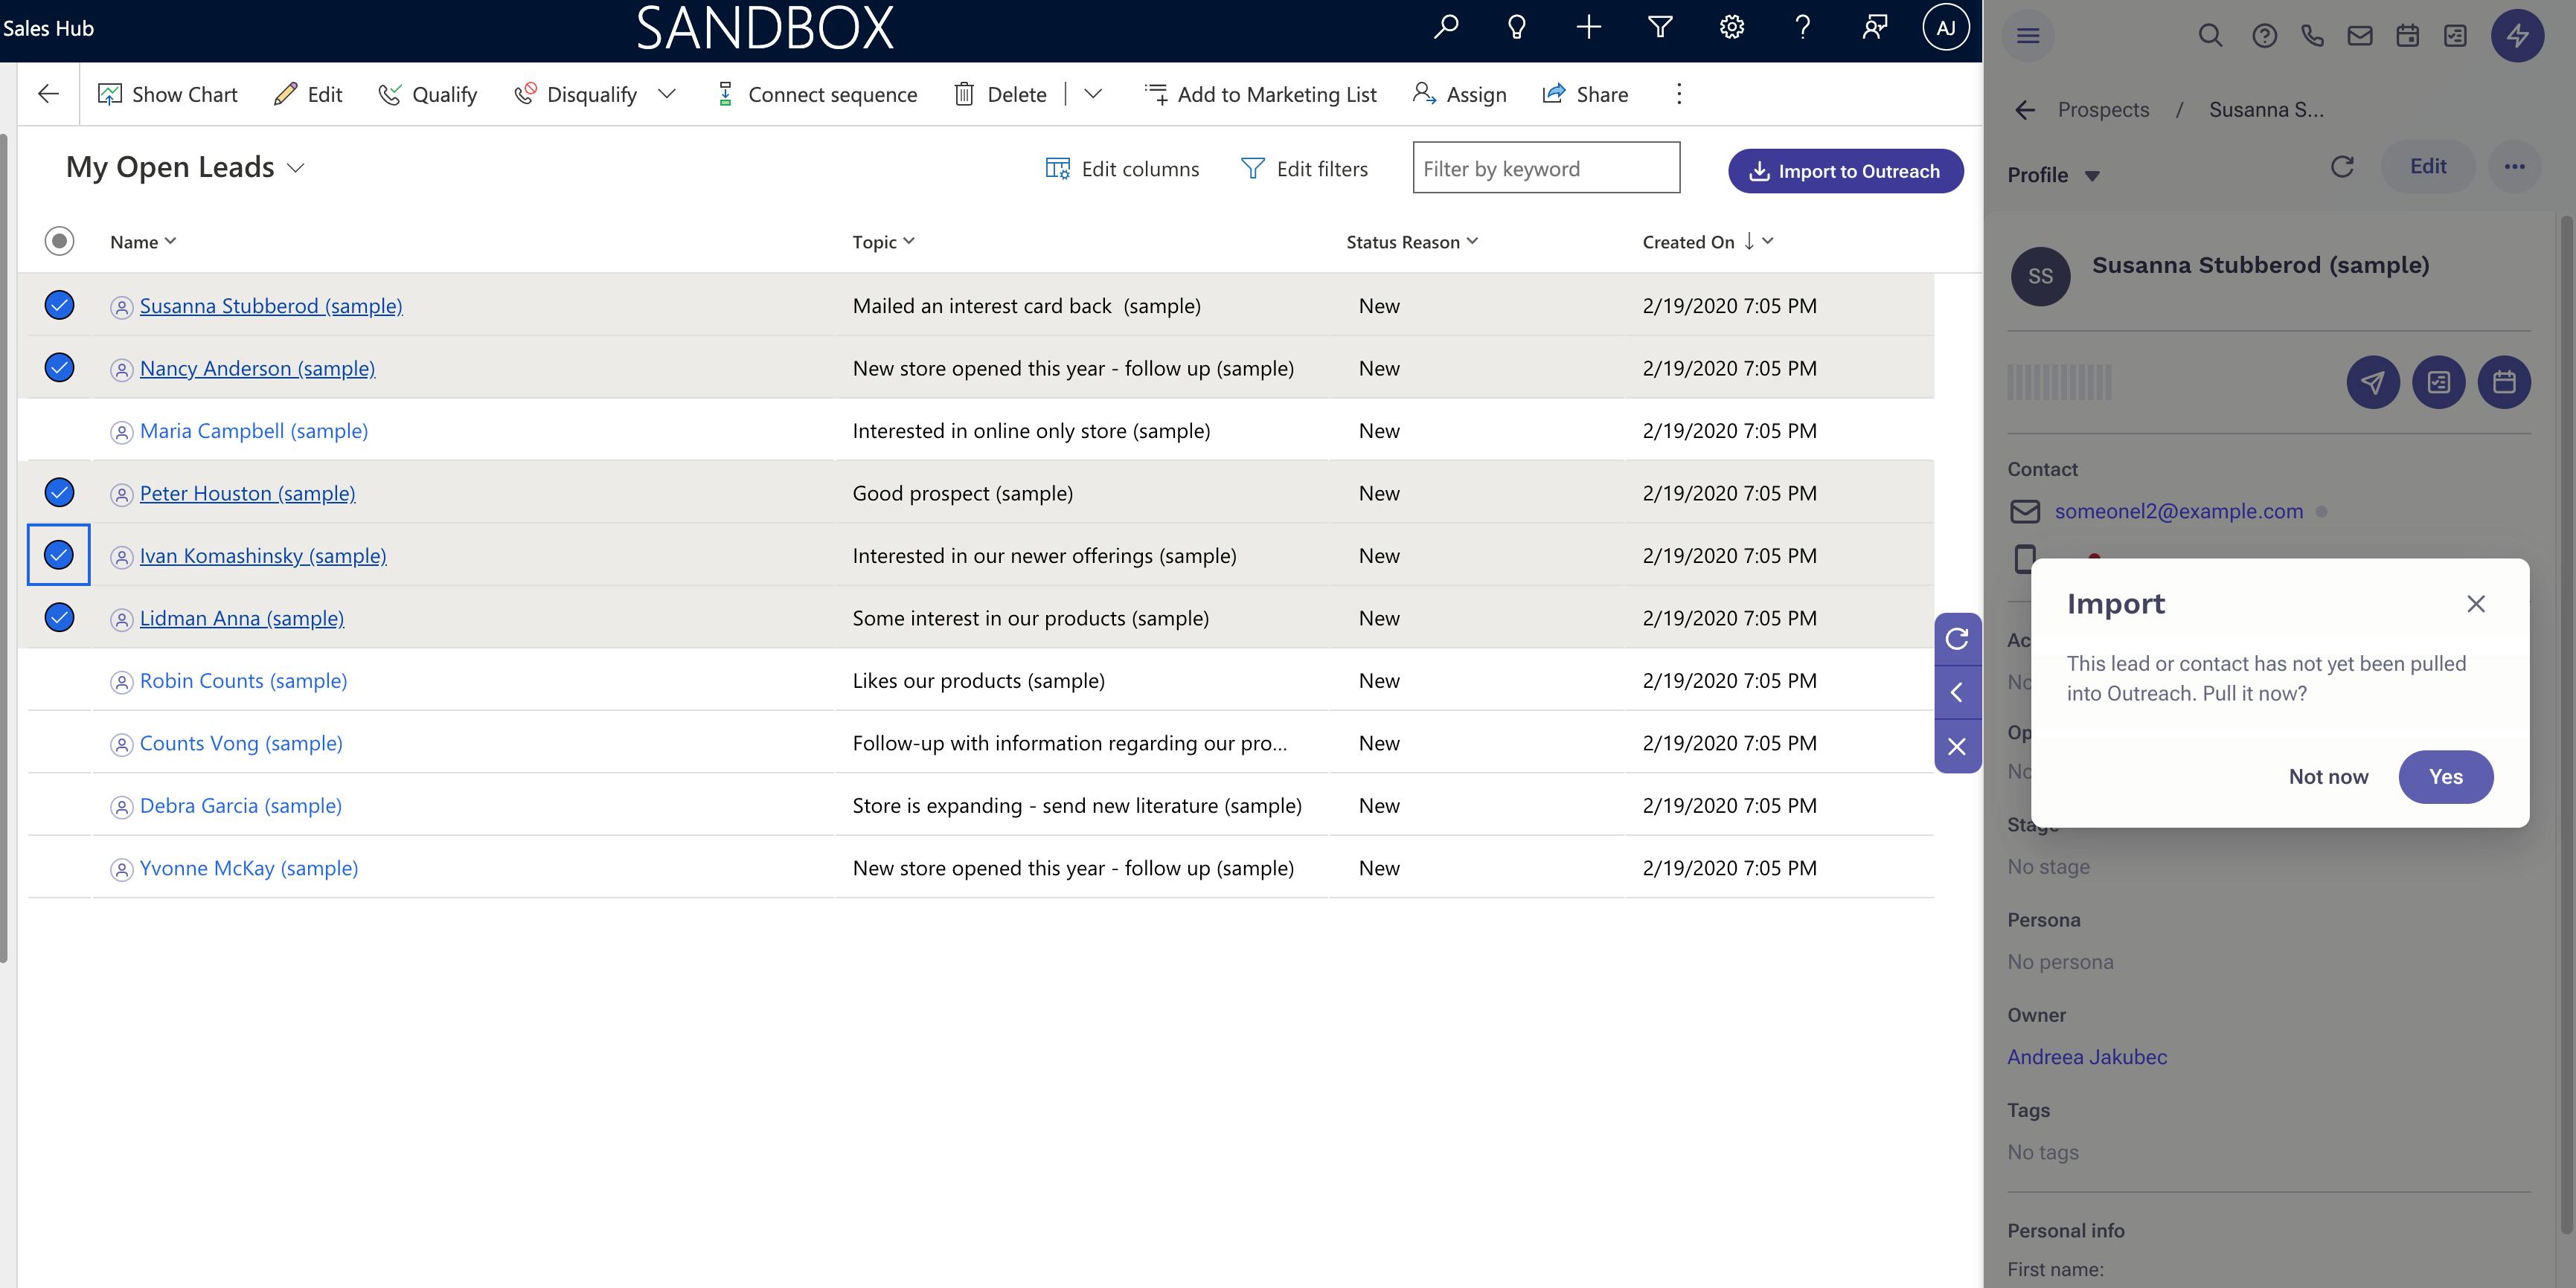Open the Show Chart view
This screenshot has height=1288, width=2576.
[168, 94]
